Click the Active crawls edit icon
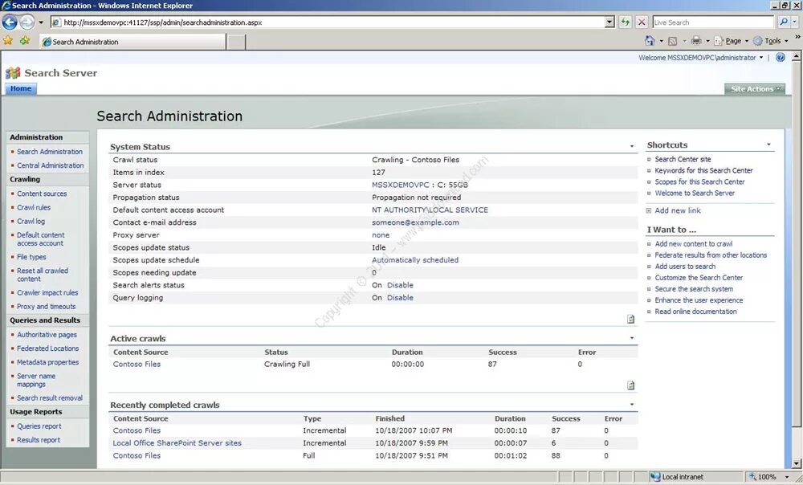Viewport: 803px width, 485px height. point(631,385)
